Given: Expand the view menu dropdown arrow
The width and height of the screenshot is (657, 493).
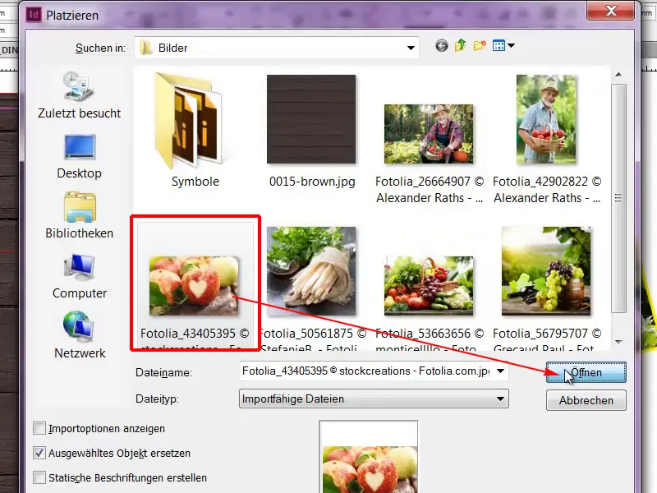Looking at the screenshot, I should click(511, 45).
